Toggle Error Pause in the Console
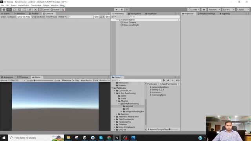The width and height of the screenshot is (251, 141). 52,17
